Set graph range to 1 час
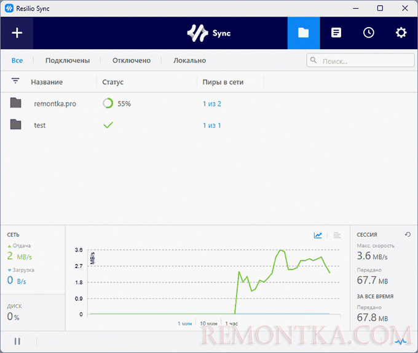Screen dimensions: 418x353 (231, 323)
